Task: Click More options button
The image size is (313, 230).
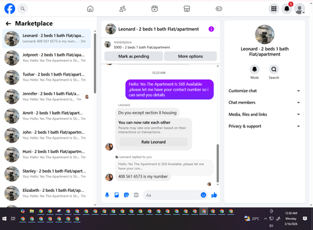Action: (190, 56)
